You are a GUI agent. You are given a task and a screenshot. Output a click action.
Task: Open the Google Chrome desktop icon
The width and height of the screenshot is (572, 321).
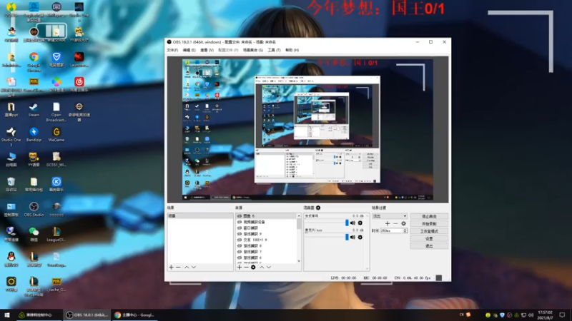[34, 61]
